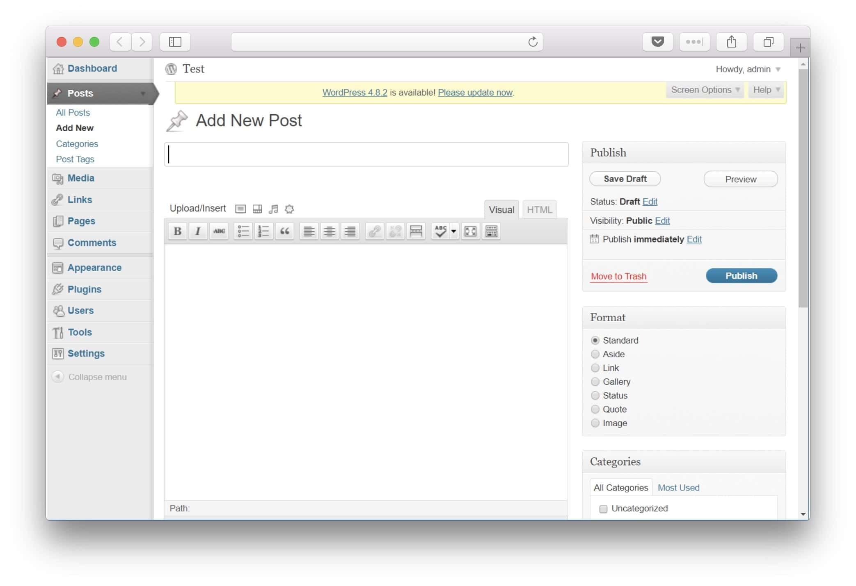Toggle fullscreen editing mode icon

470,232
